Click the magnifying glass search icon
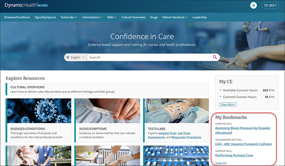Screen dimensions: 285x166 (x=215, y=57)
